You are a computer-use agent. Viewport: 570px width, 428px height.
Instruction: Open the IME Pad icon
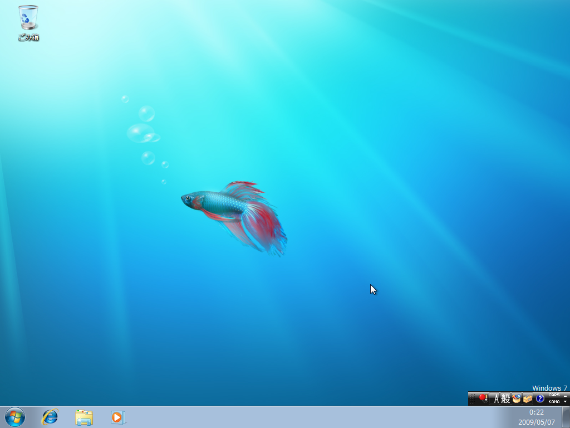pos(516,399)
